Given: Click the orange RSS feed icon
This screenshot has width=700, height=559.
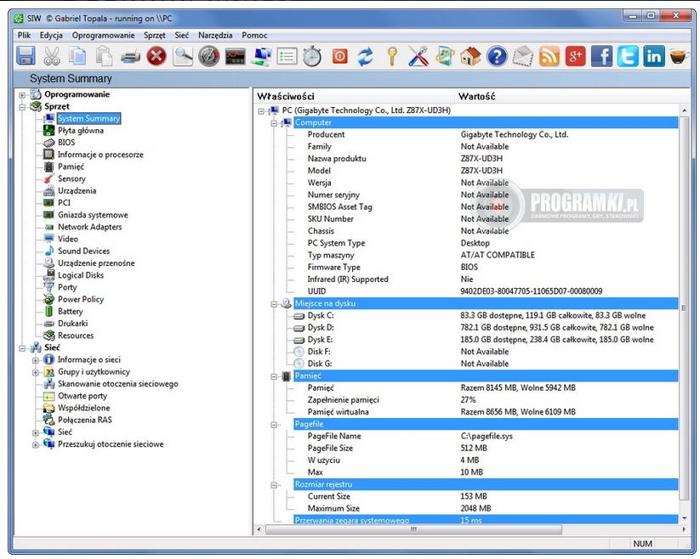Looking at the screenshot, I should pyautogui.click(x=549, y=57).
